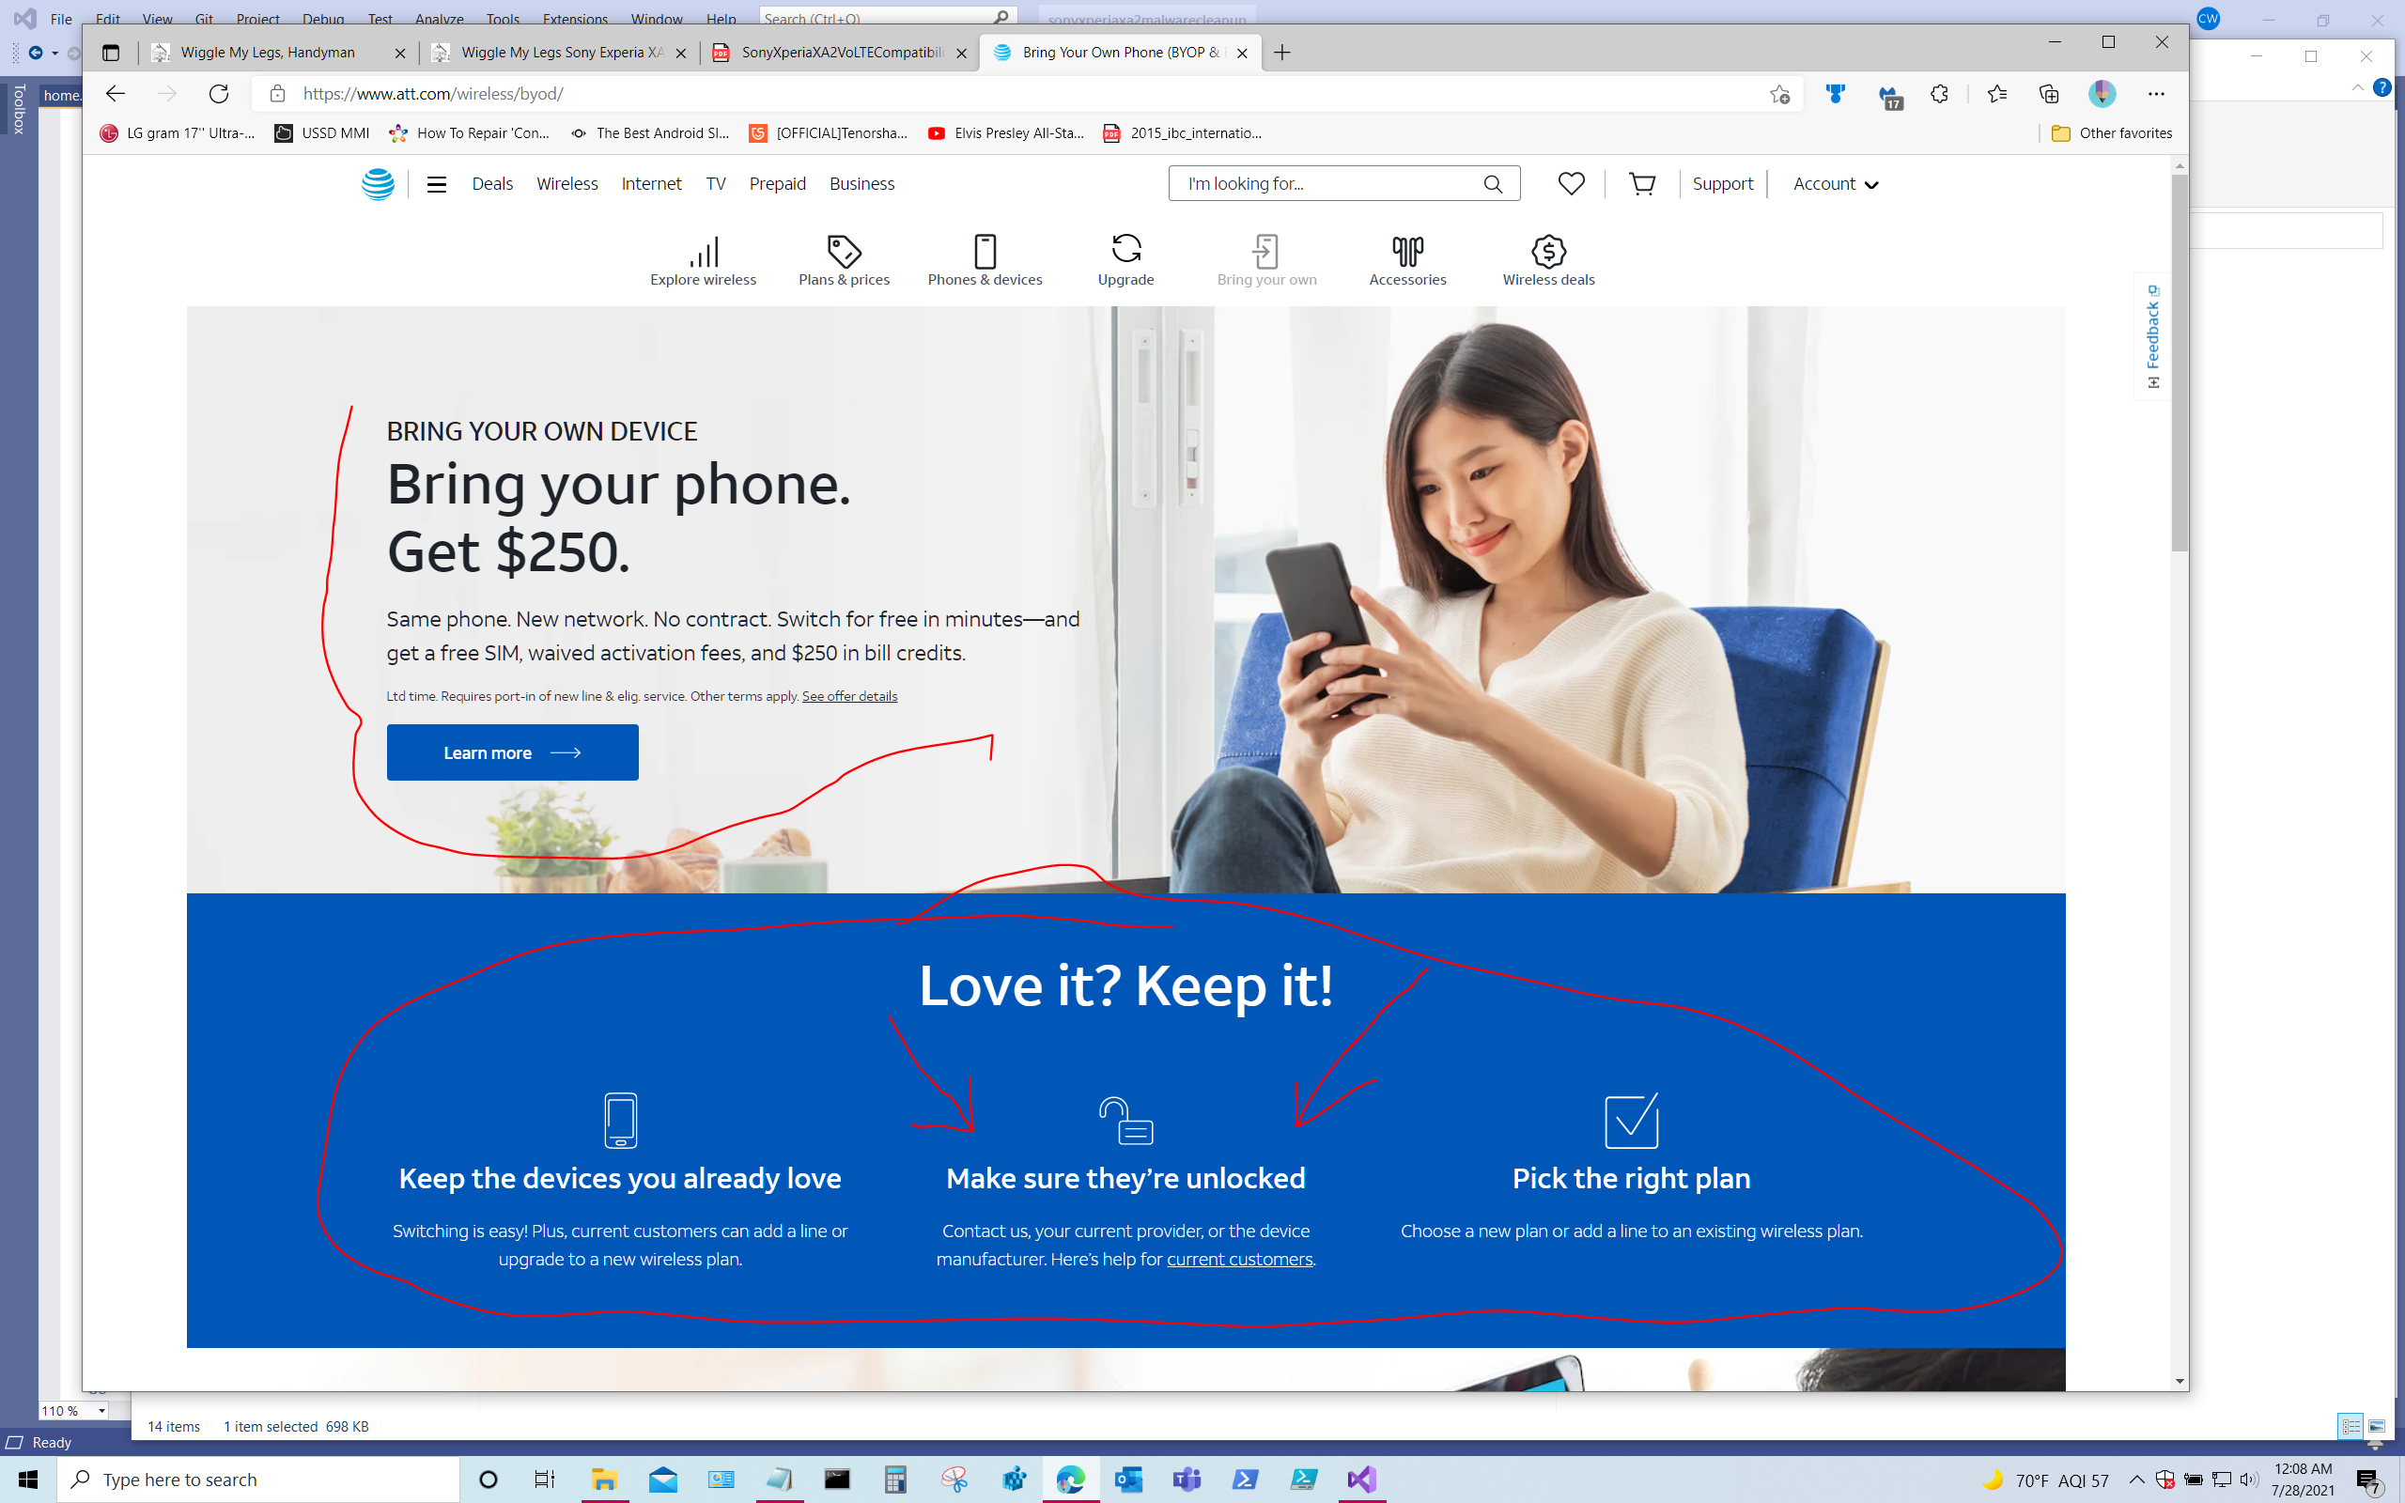Click the wishlist heart icon
Viewport: 2405px width, 1503px height.
[x=1571, y=182]
